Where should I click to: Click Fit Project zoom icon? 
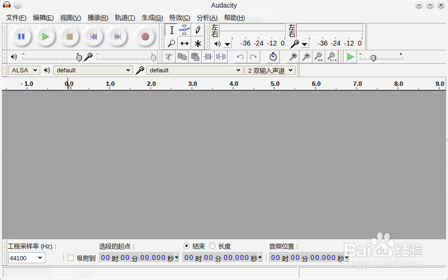tap(332, 57)
